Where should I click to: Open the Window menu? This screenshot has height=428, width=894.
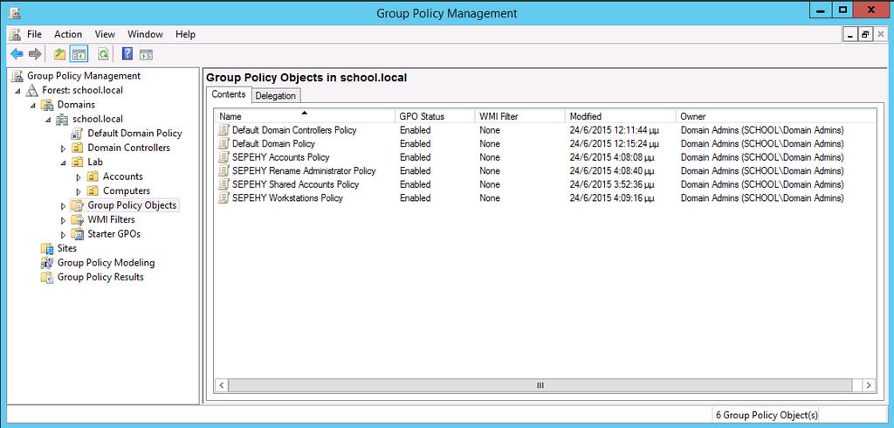click(146, 34)
